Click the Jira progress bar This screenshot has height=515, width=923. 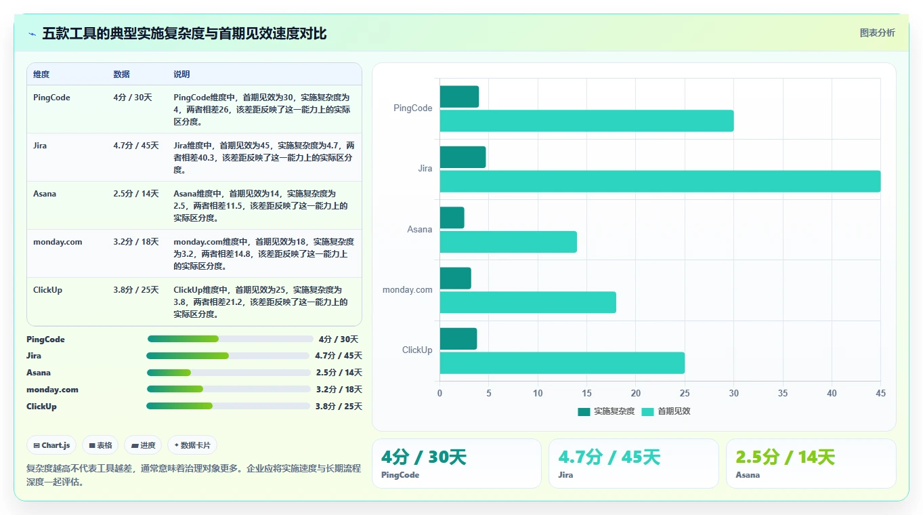click(229, 356)
